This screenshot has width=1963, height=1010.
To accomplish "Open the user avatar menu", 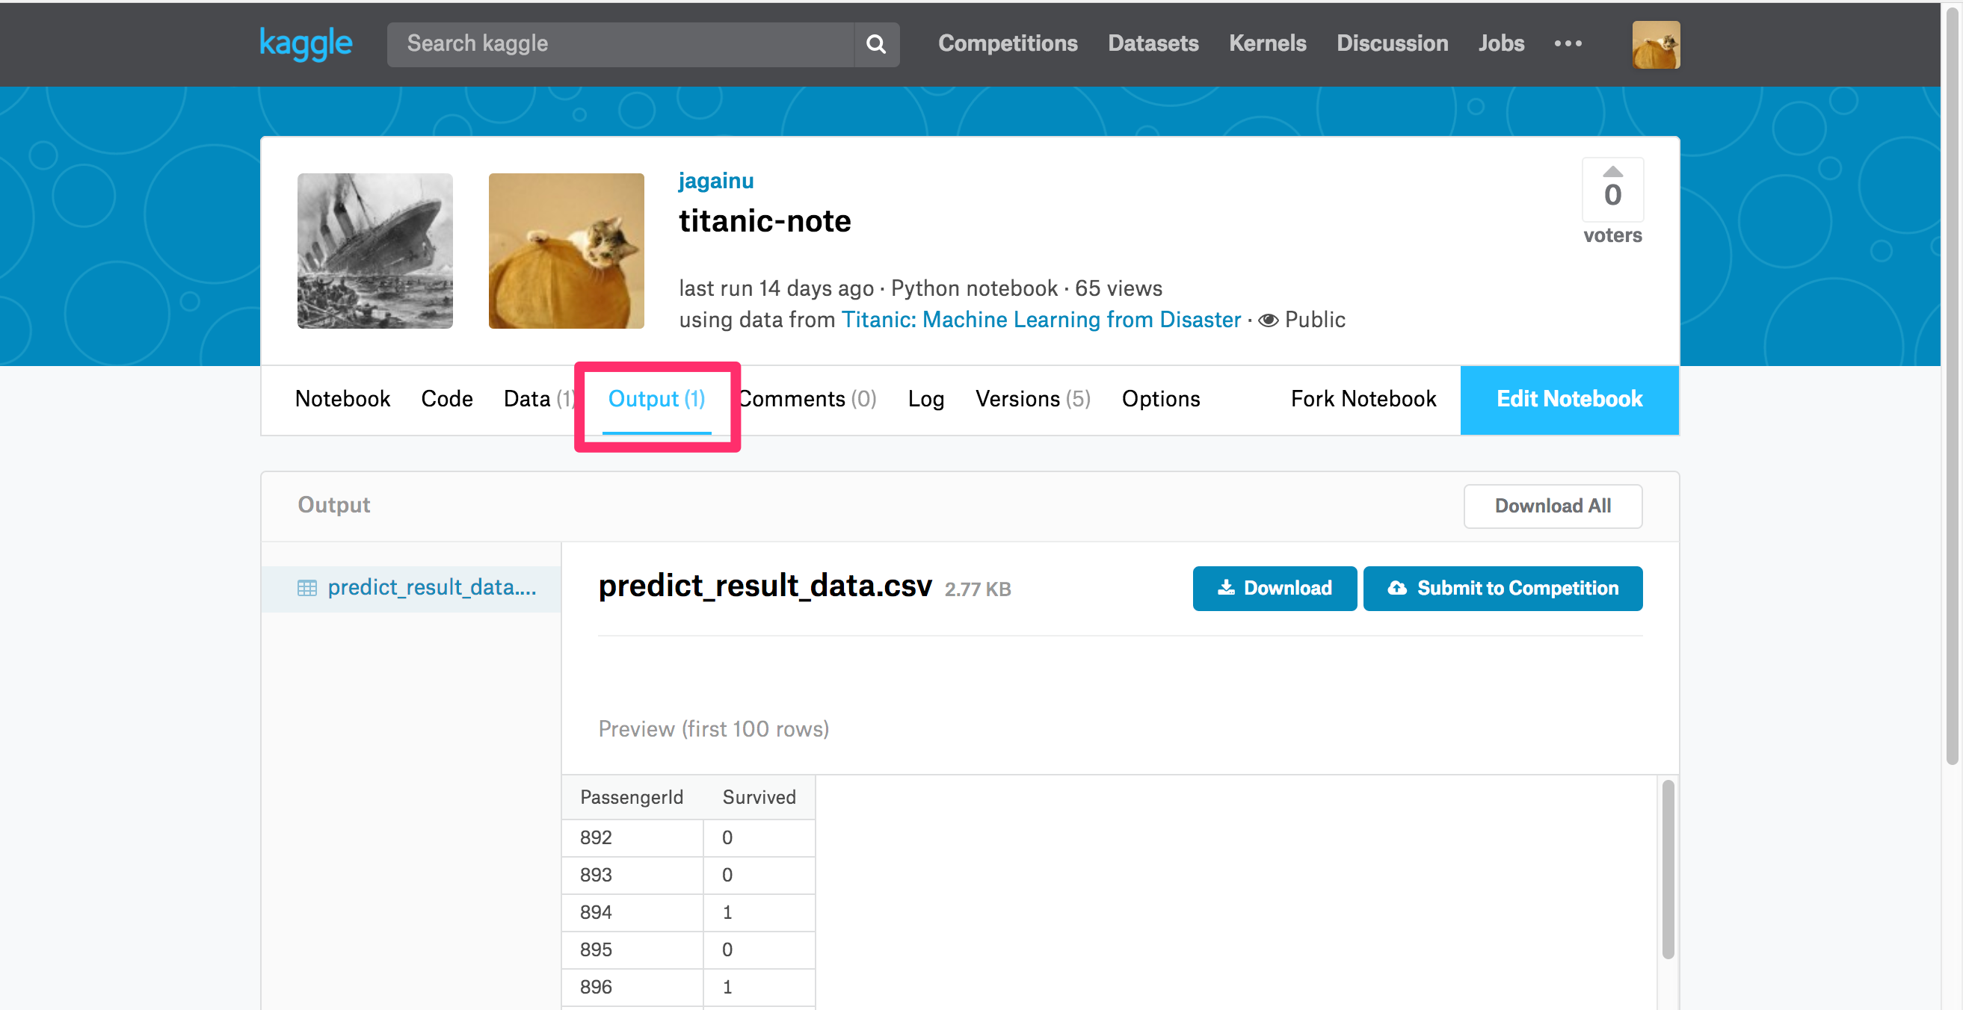I will [x=1655, y=44].
